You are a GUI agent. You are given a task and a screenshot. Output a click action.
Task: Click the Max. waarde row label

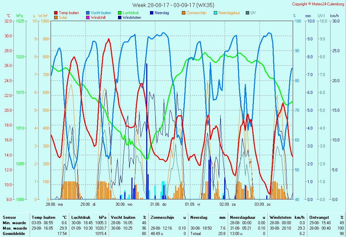click(x=15, y=228)
